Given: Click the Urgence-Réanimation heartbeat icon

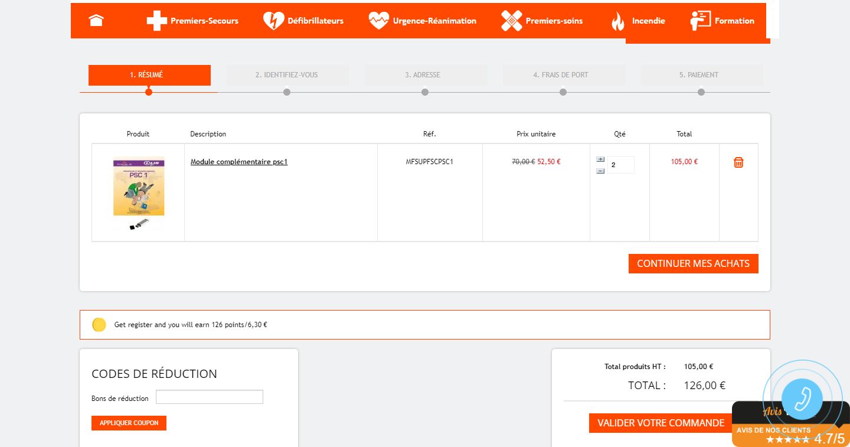Looking at the screenshot, I should 379,21.
